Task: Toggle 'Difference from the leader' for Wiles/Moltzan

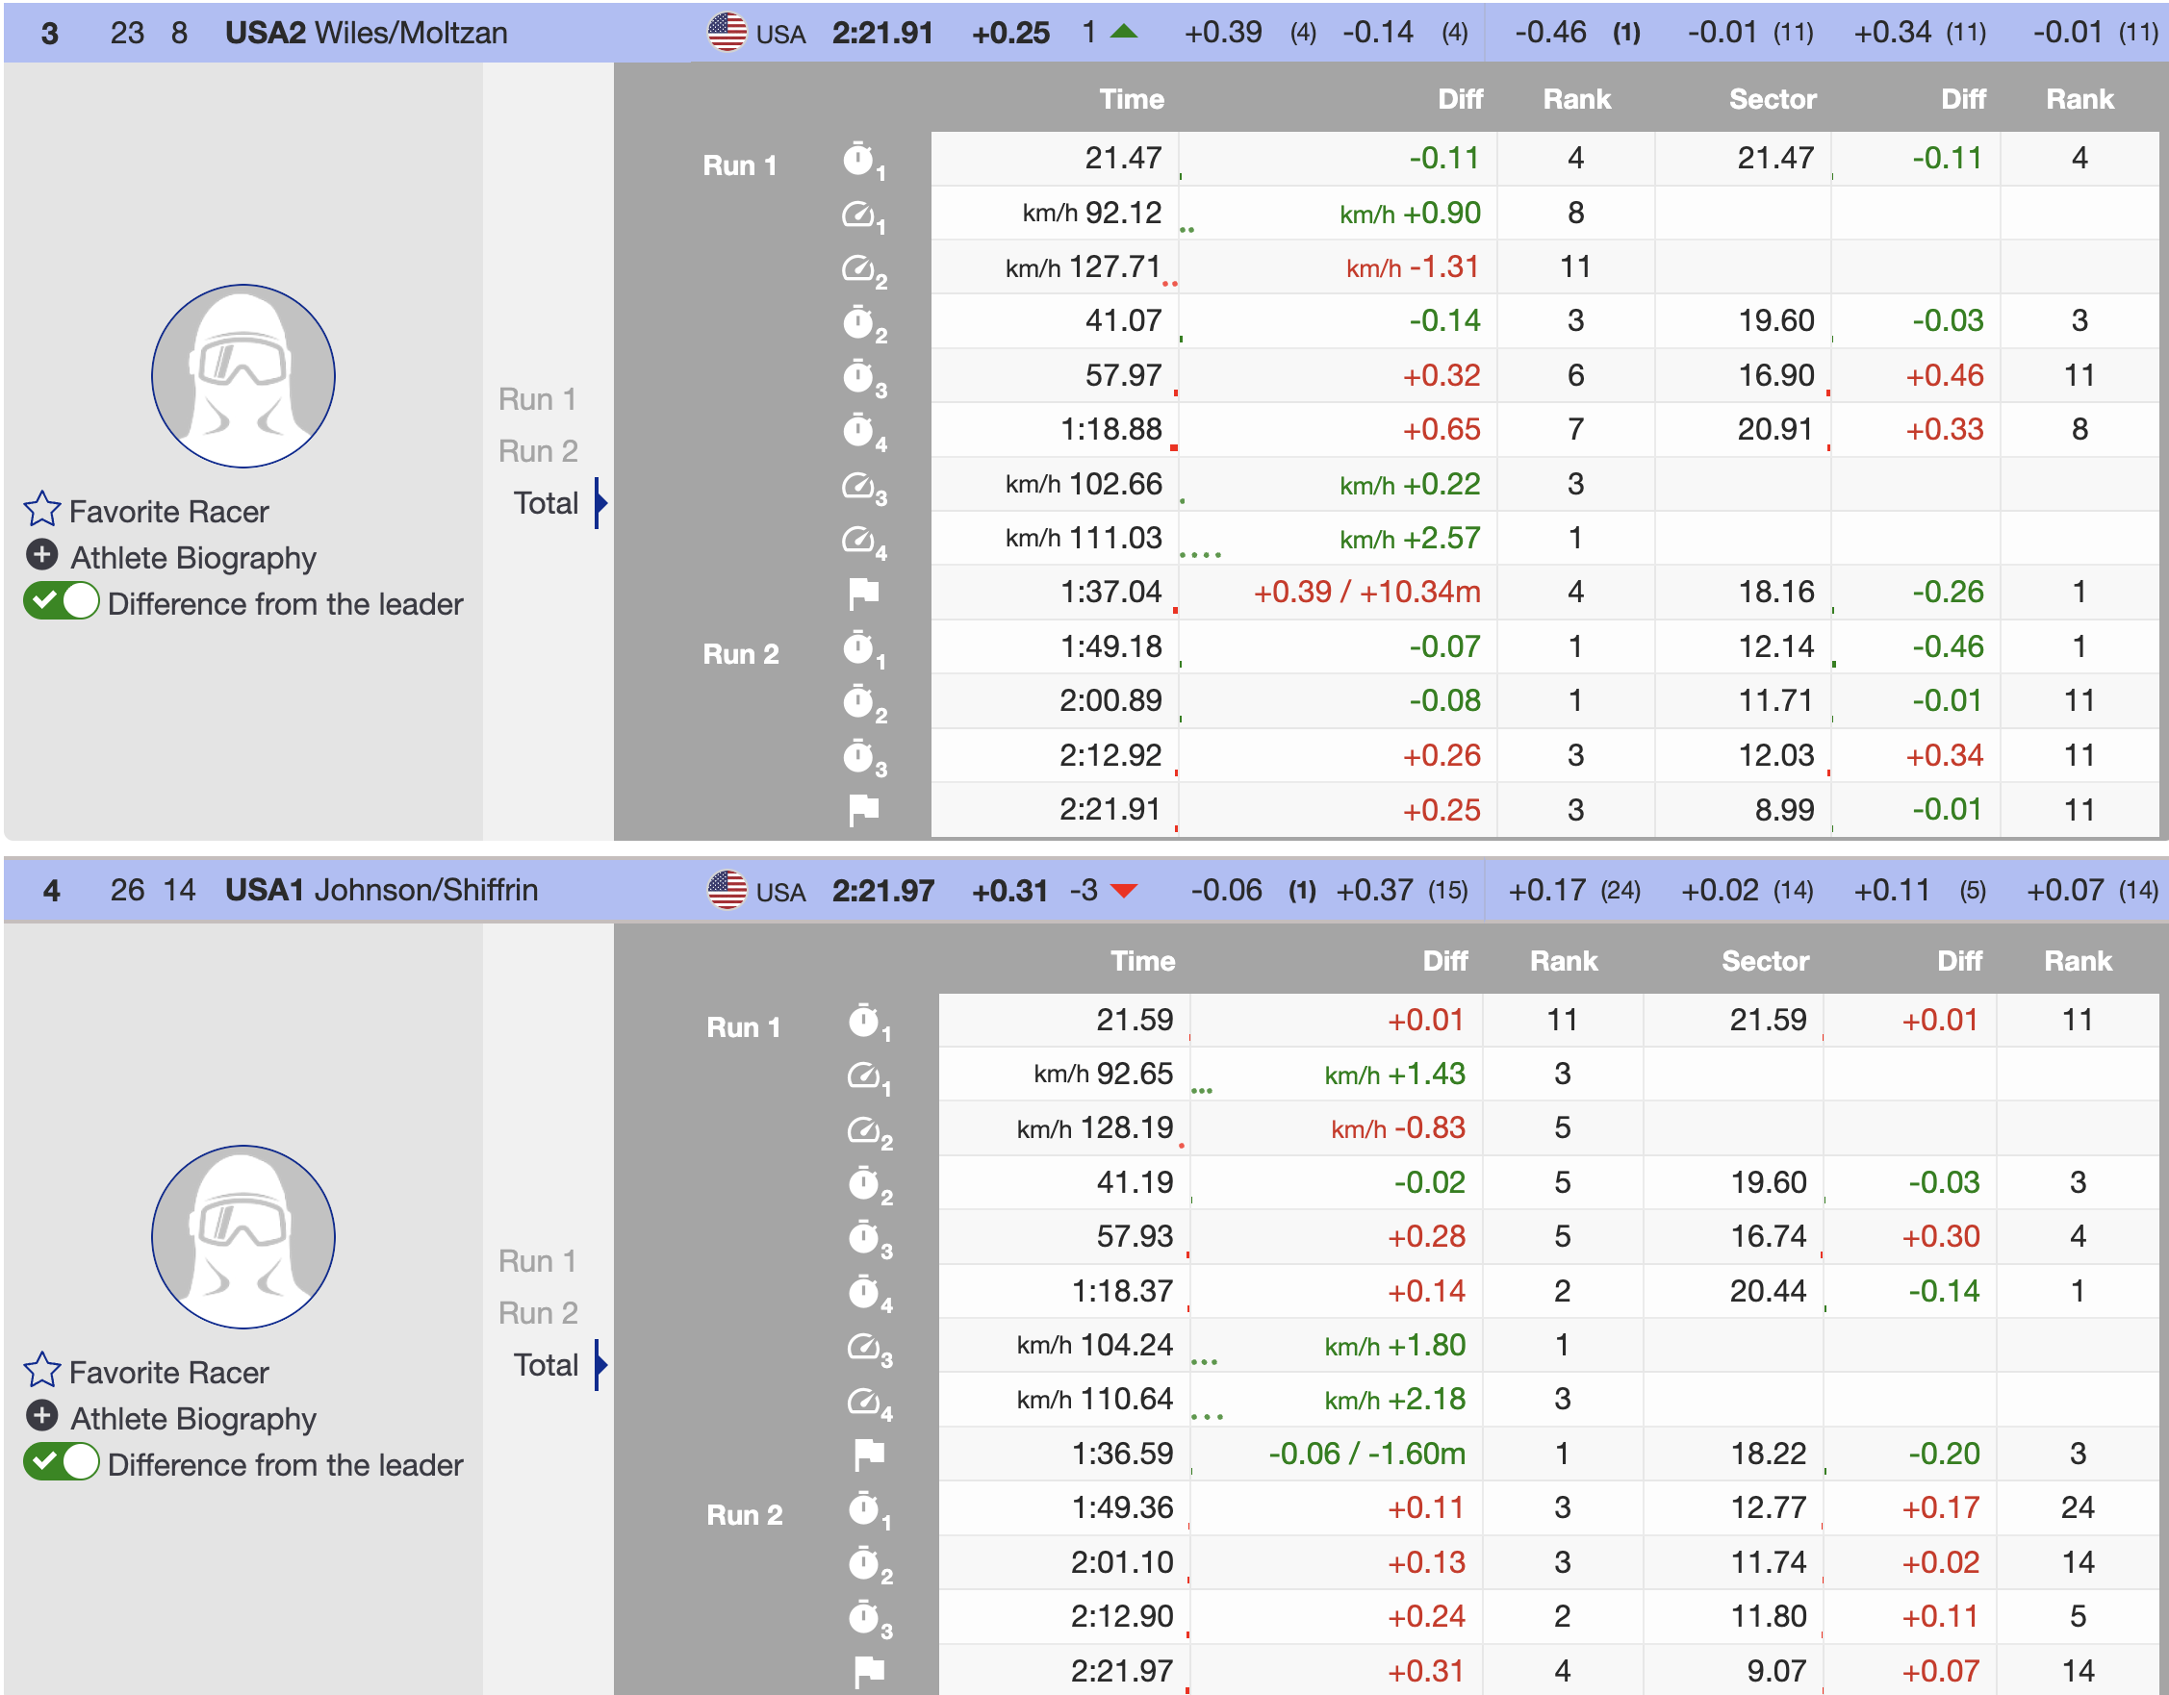Action: [x=62, y=602]
